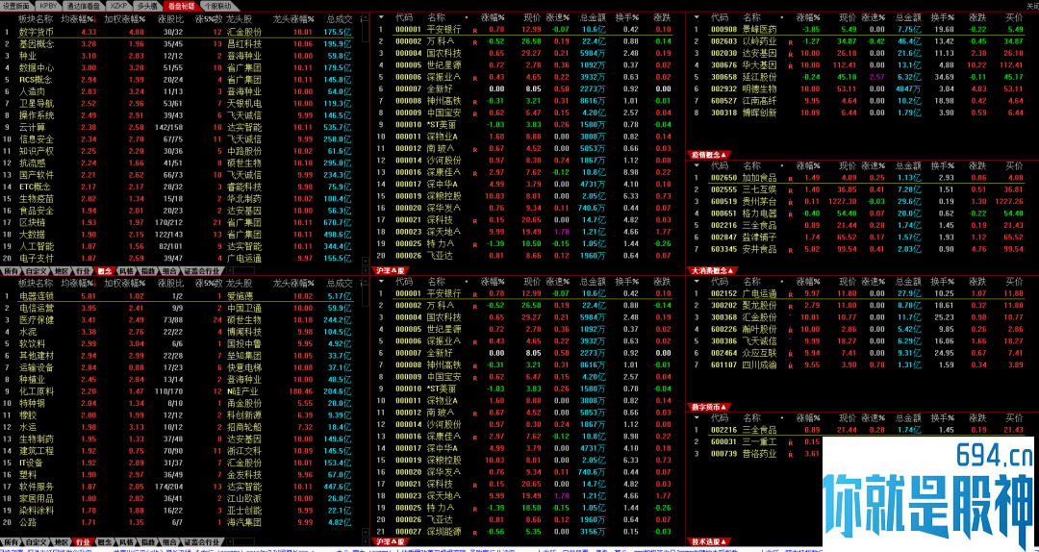The width and height of the screenshot is (1039, 552).
Task: Open stock 普洛药业 row
Action: coord(755,454)
